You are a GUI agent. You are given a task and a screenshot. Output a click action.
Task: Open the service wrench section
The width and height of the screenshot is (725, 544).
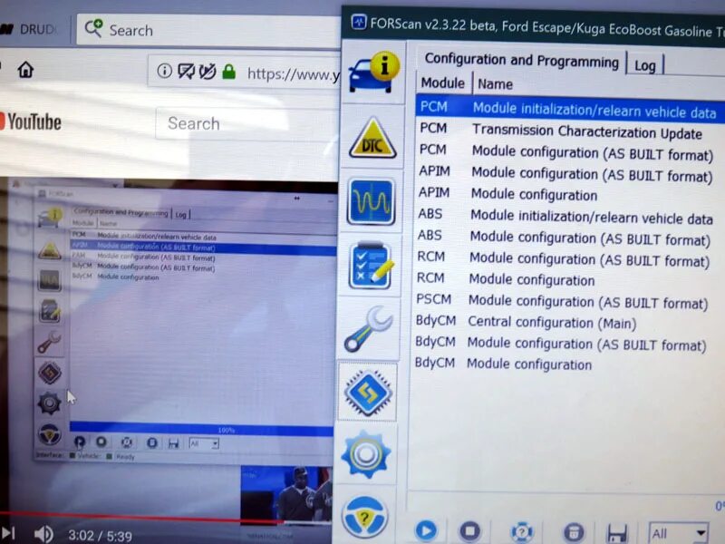pyautogui.click(x=368, y=329)
